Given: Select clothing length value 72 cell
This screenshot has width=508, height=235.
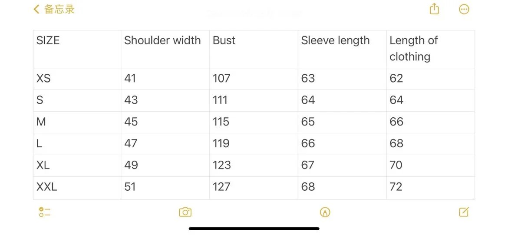Looking at the screenshot, I should 430,187.
